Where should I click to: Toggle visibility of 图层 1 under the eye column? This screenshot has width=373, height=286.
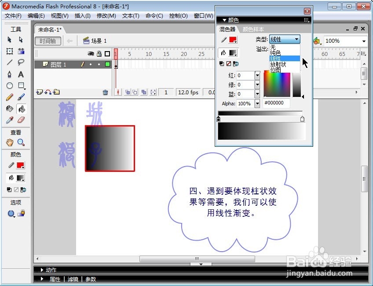tap(91, 64)
